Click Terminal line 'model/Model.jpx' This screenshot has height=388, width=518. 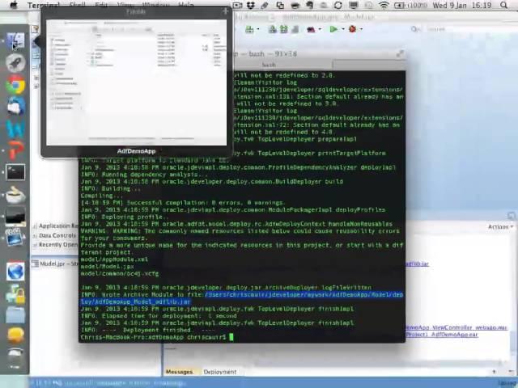coord(108,267)
